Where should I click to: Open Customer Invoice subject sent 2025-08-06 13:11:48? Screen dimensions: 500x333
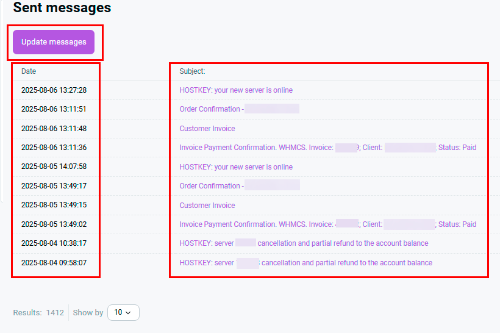(207, 129)
